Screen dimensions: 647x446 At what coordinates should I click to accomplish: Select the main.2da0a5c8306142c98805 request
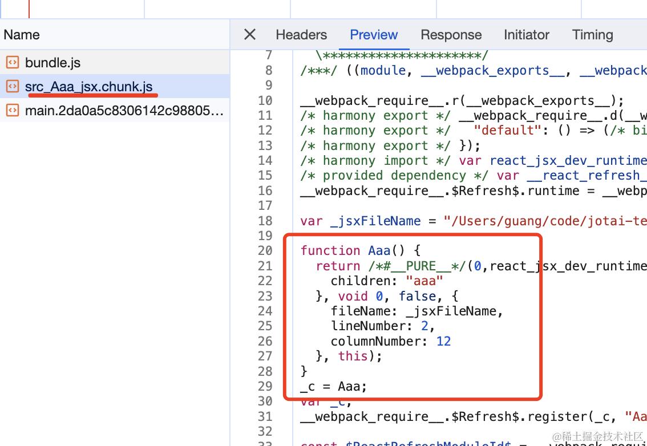(x=115, y=110)
